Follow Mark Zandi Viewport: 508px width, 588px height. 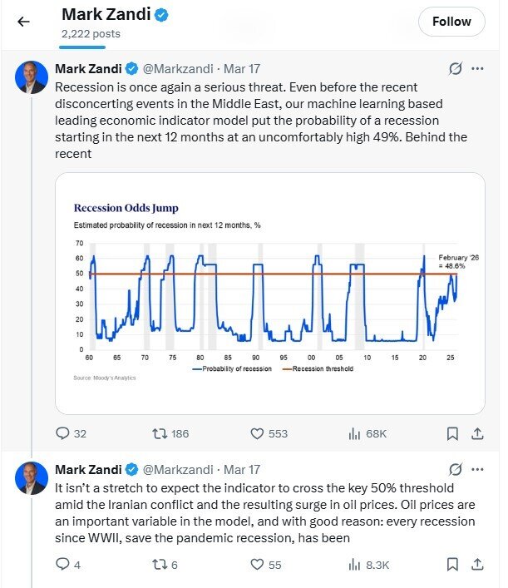click(x=451, y=22)
